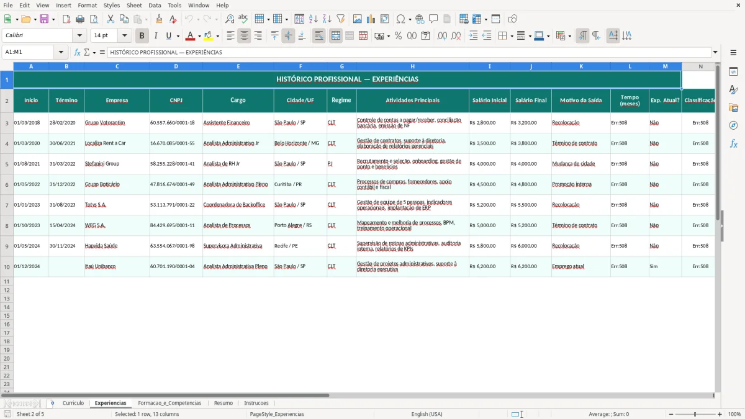Switch to the Instrucoes sheet tab

click(256, 403)
